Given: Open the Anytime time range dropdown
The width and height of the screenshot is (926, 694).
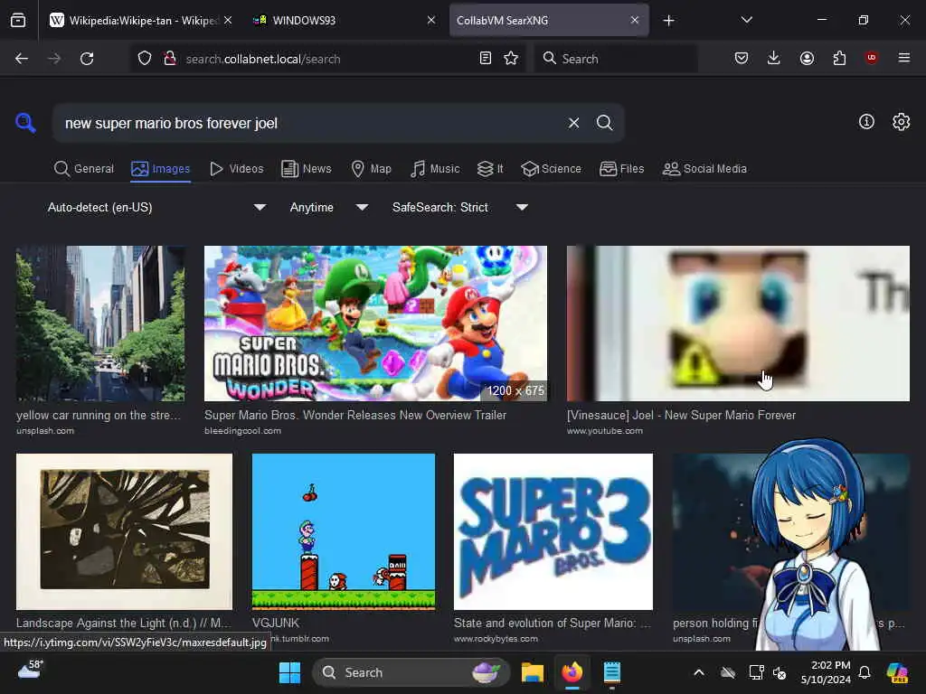Looking at the screenshot, I should tap(329, 207).
